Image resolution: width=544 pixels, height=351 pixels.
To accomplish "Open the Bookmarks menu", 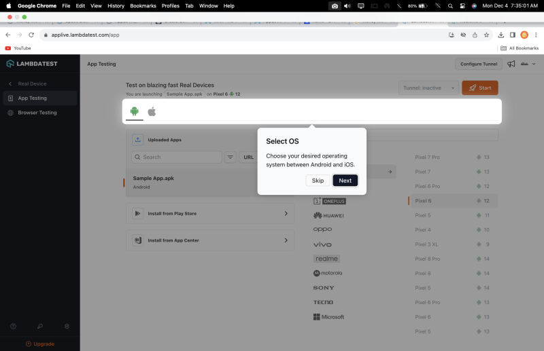I will [143, 6].
